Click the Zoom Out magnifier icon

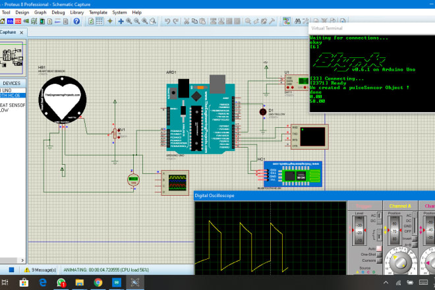coord(137,21)
